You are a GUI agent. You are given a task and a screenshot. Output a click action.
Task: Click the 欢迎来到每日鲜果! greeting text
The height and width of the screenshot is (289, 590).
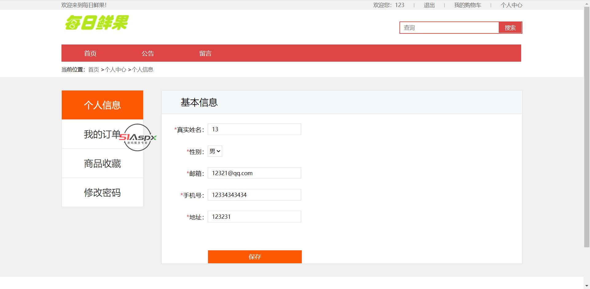(x=84, y=5)
